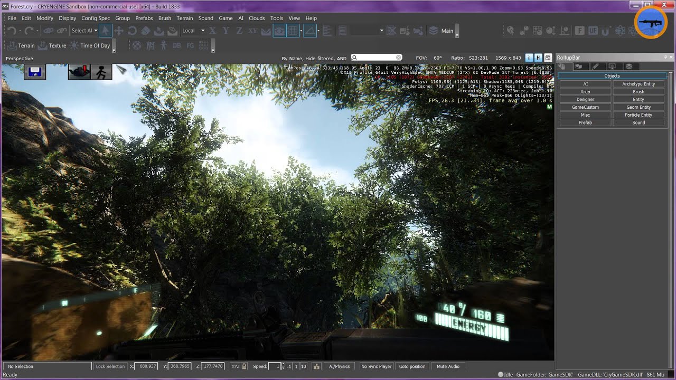Open the Prefabs menu
This screenshot has height=380, width=676.
144,18
